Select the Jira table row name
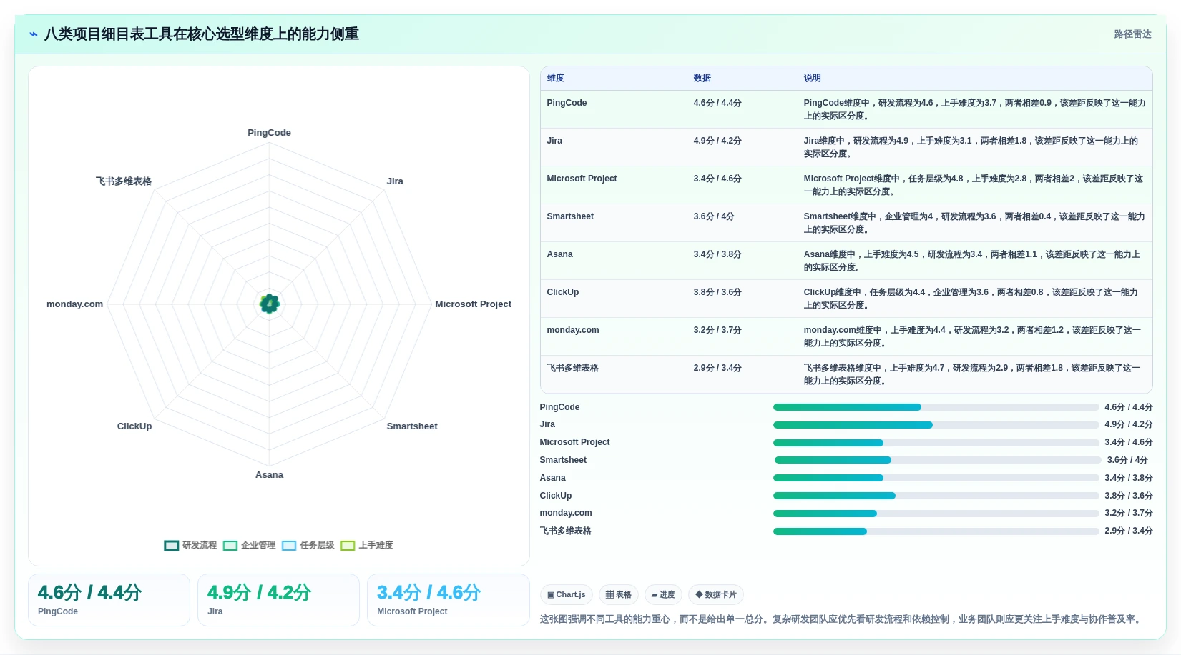This screenshot has width=1181, height=655. [554, 141]
